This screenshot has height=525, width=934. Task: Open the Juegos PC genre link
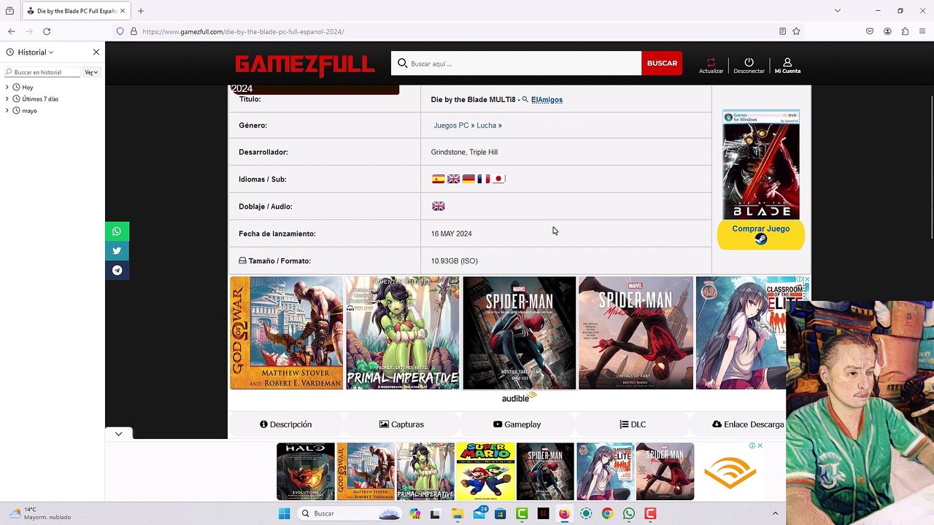451,125
